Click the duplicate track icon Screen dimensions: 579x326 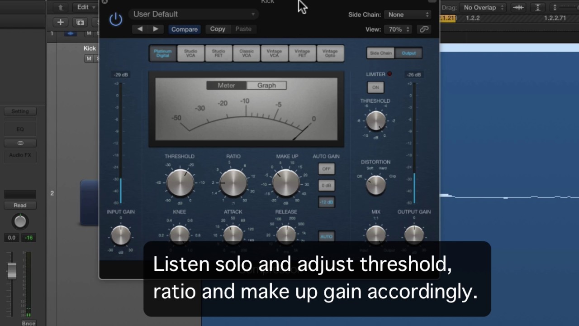(x=80, y=22)
